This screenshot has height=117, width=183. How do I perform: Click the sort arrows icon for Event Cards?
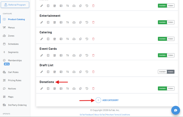(67, 55)
